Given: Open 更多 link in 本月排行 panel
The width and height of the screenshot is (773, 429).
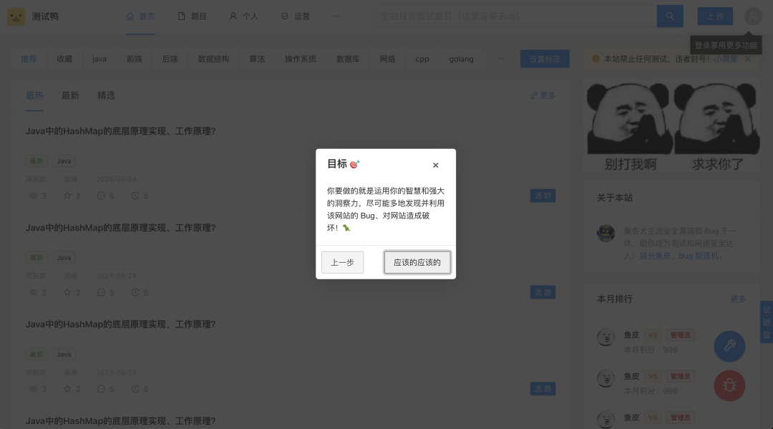Looking at the screenshot, I should point(738,299).
